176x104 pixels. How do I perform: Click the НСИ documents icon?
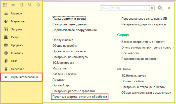pos(6,61)
